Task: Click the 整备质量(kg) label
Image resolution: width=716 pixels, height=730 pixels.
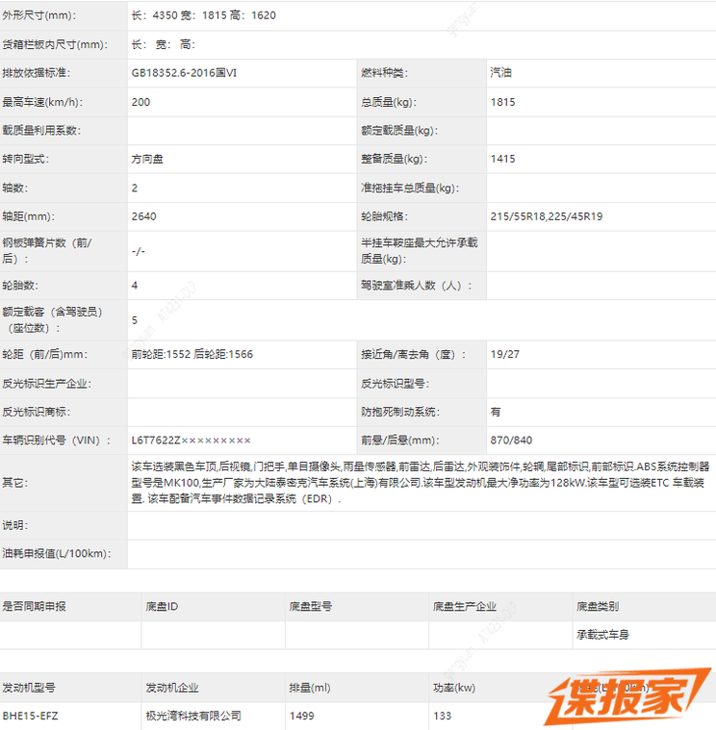Action: coord(395,159)
